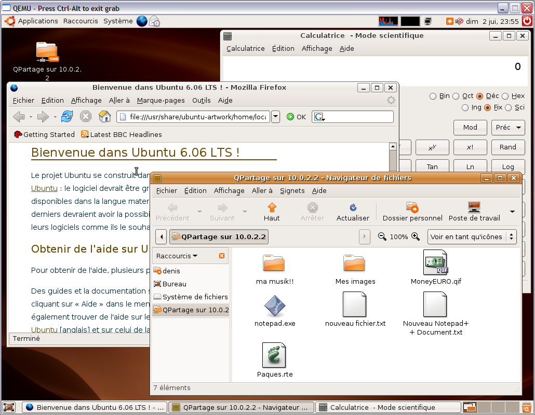Close the Raccourcis side pane
Image resolution: width=535 pixels, height=415 pixels.
222,256
